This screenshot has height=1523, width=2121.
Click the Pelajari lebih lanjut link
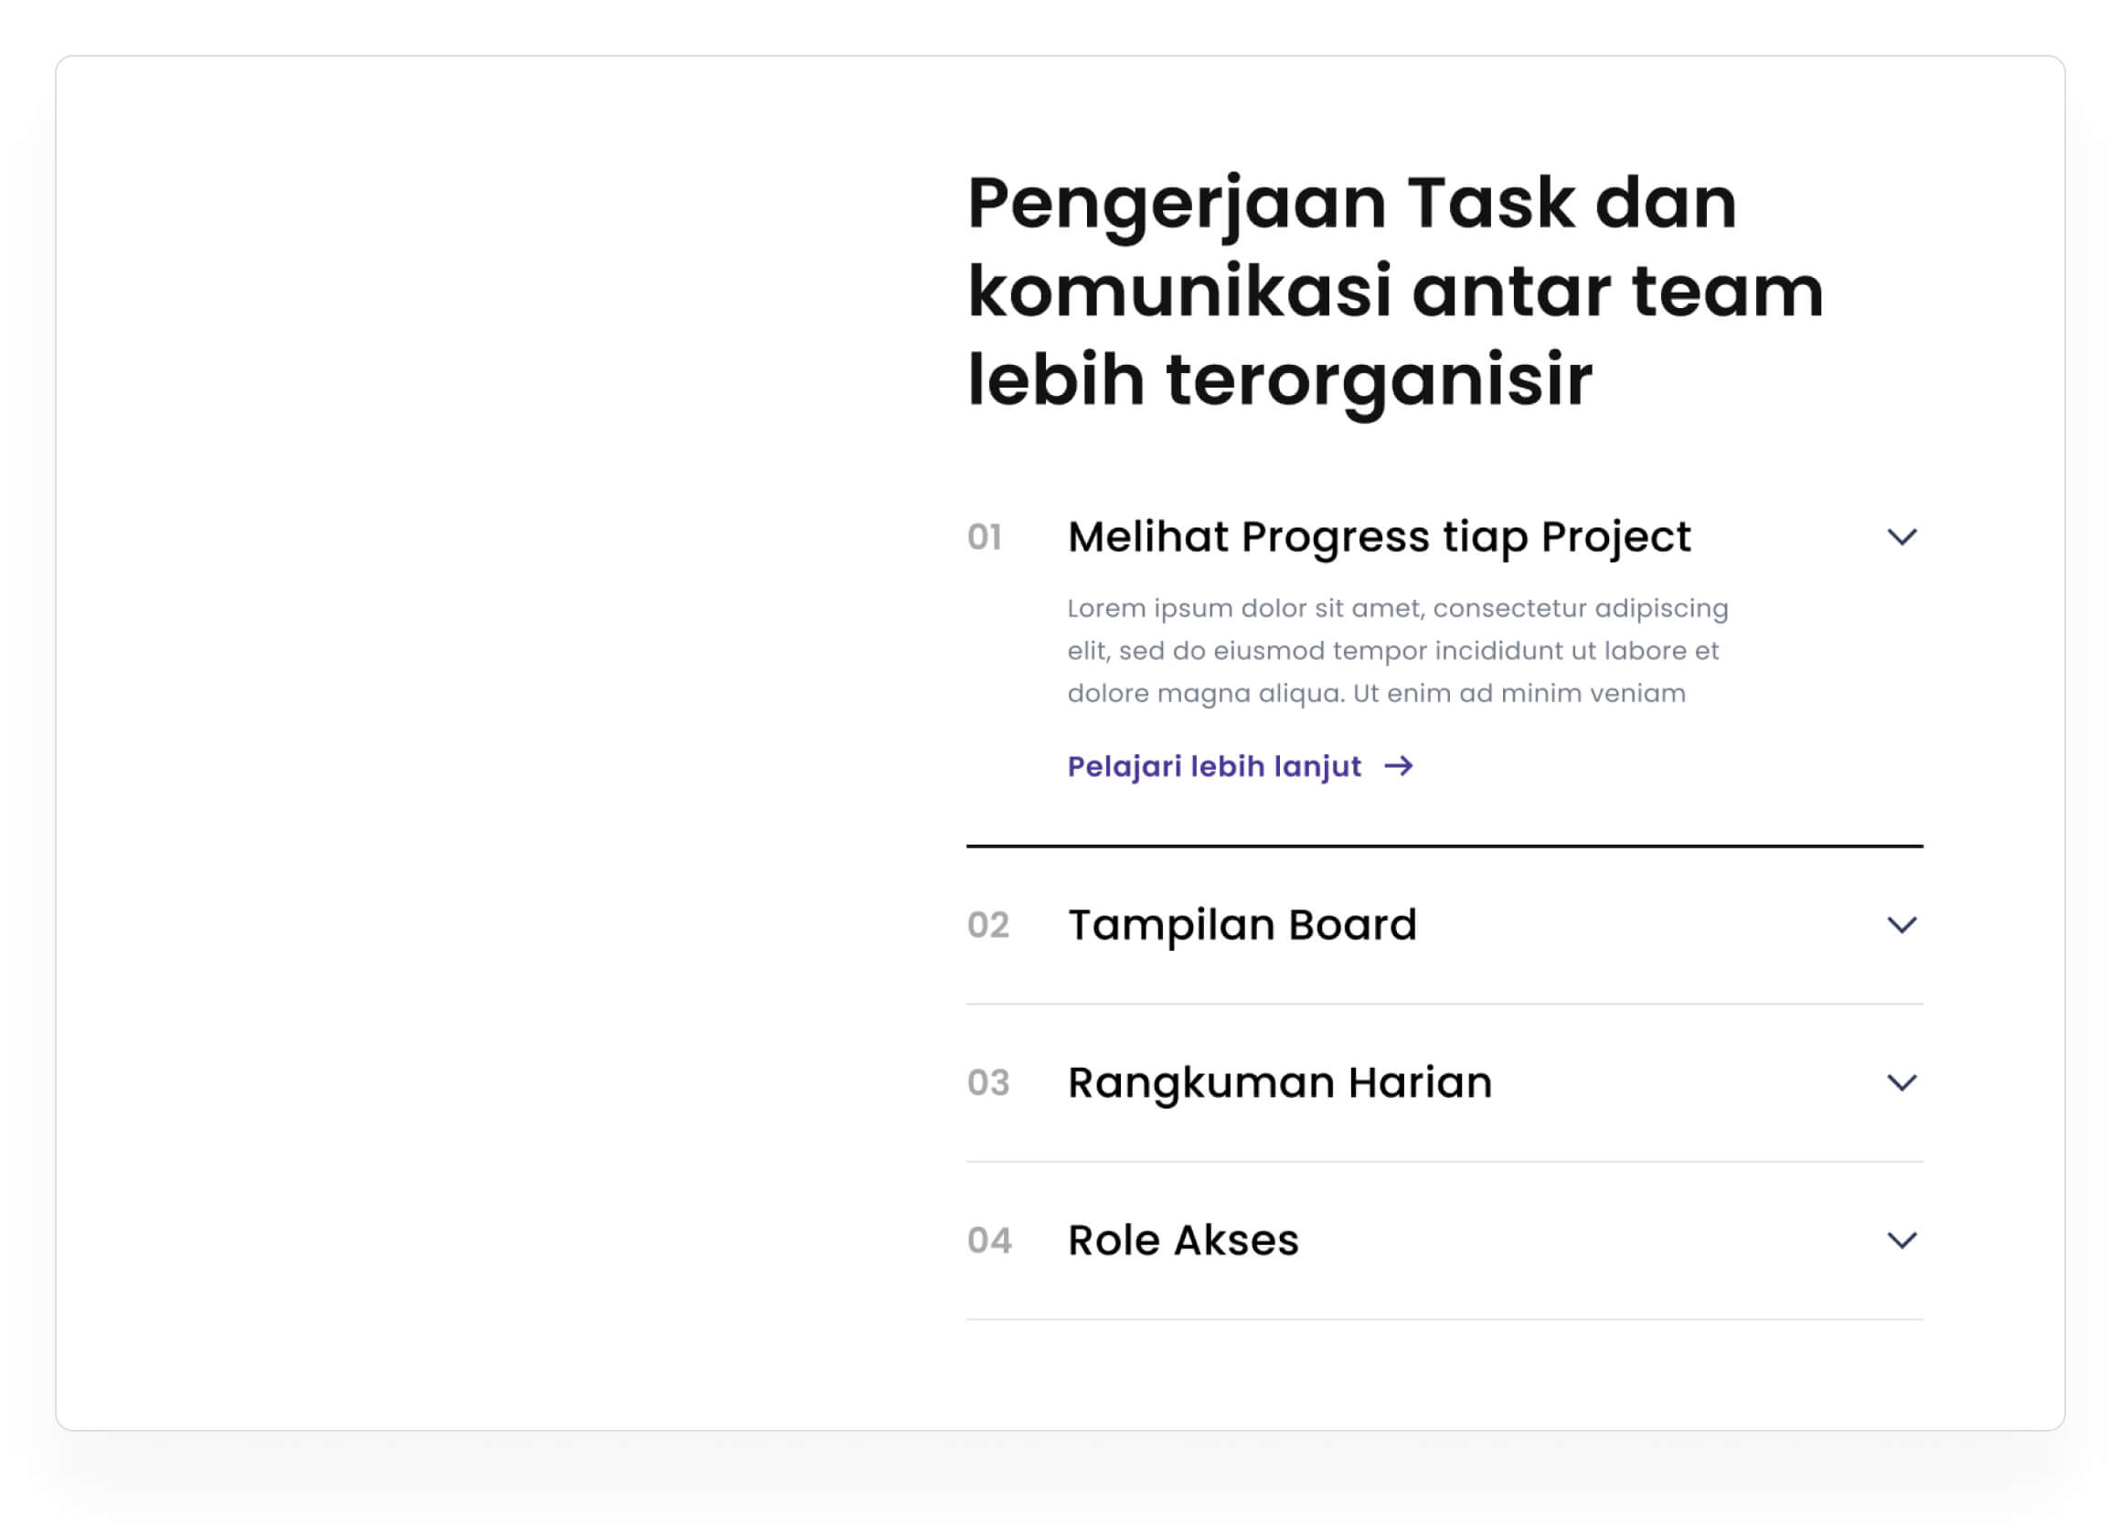[x=1214, y=767]
